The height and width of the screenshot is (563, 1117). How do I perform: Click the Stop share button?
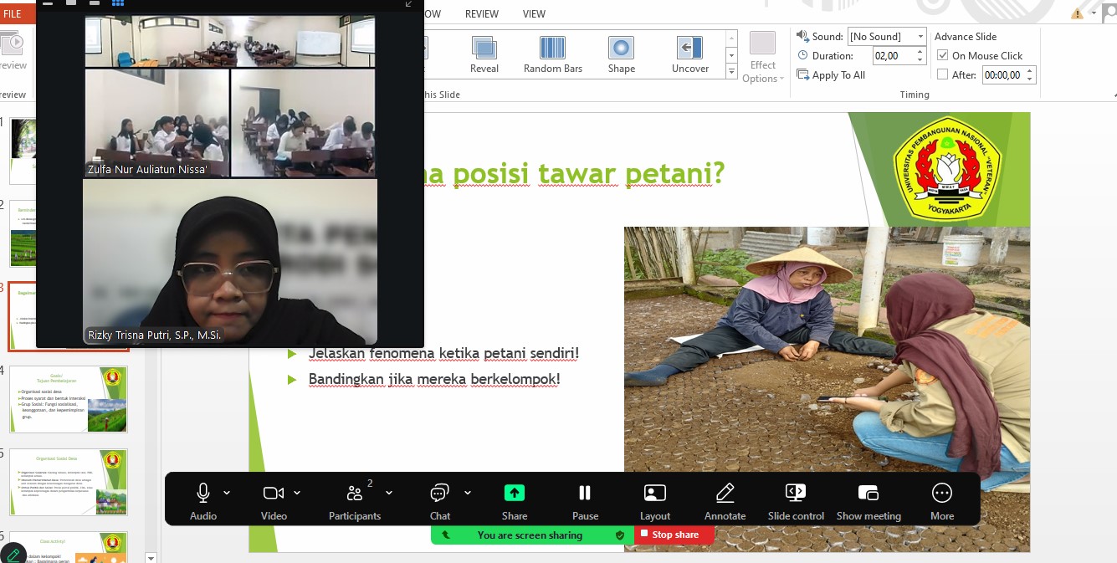[x=674, y=535]
